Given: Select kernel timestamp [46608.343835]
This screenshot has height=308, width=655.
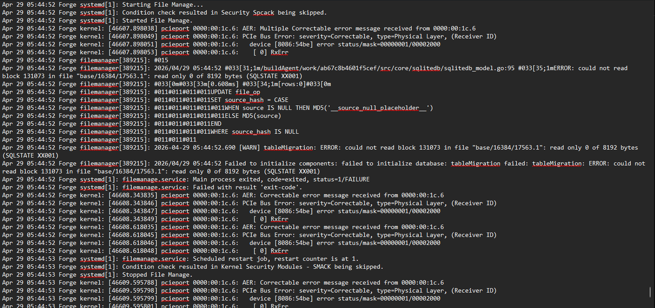Looking at the screenshot, I should [x=133, y=195].
